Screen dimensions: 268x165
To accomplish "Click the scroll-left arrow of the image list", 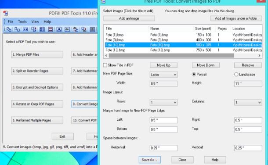I will [x=106, y=55].
